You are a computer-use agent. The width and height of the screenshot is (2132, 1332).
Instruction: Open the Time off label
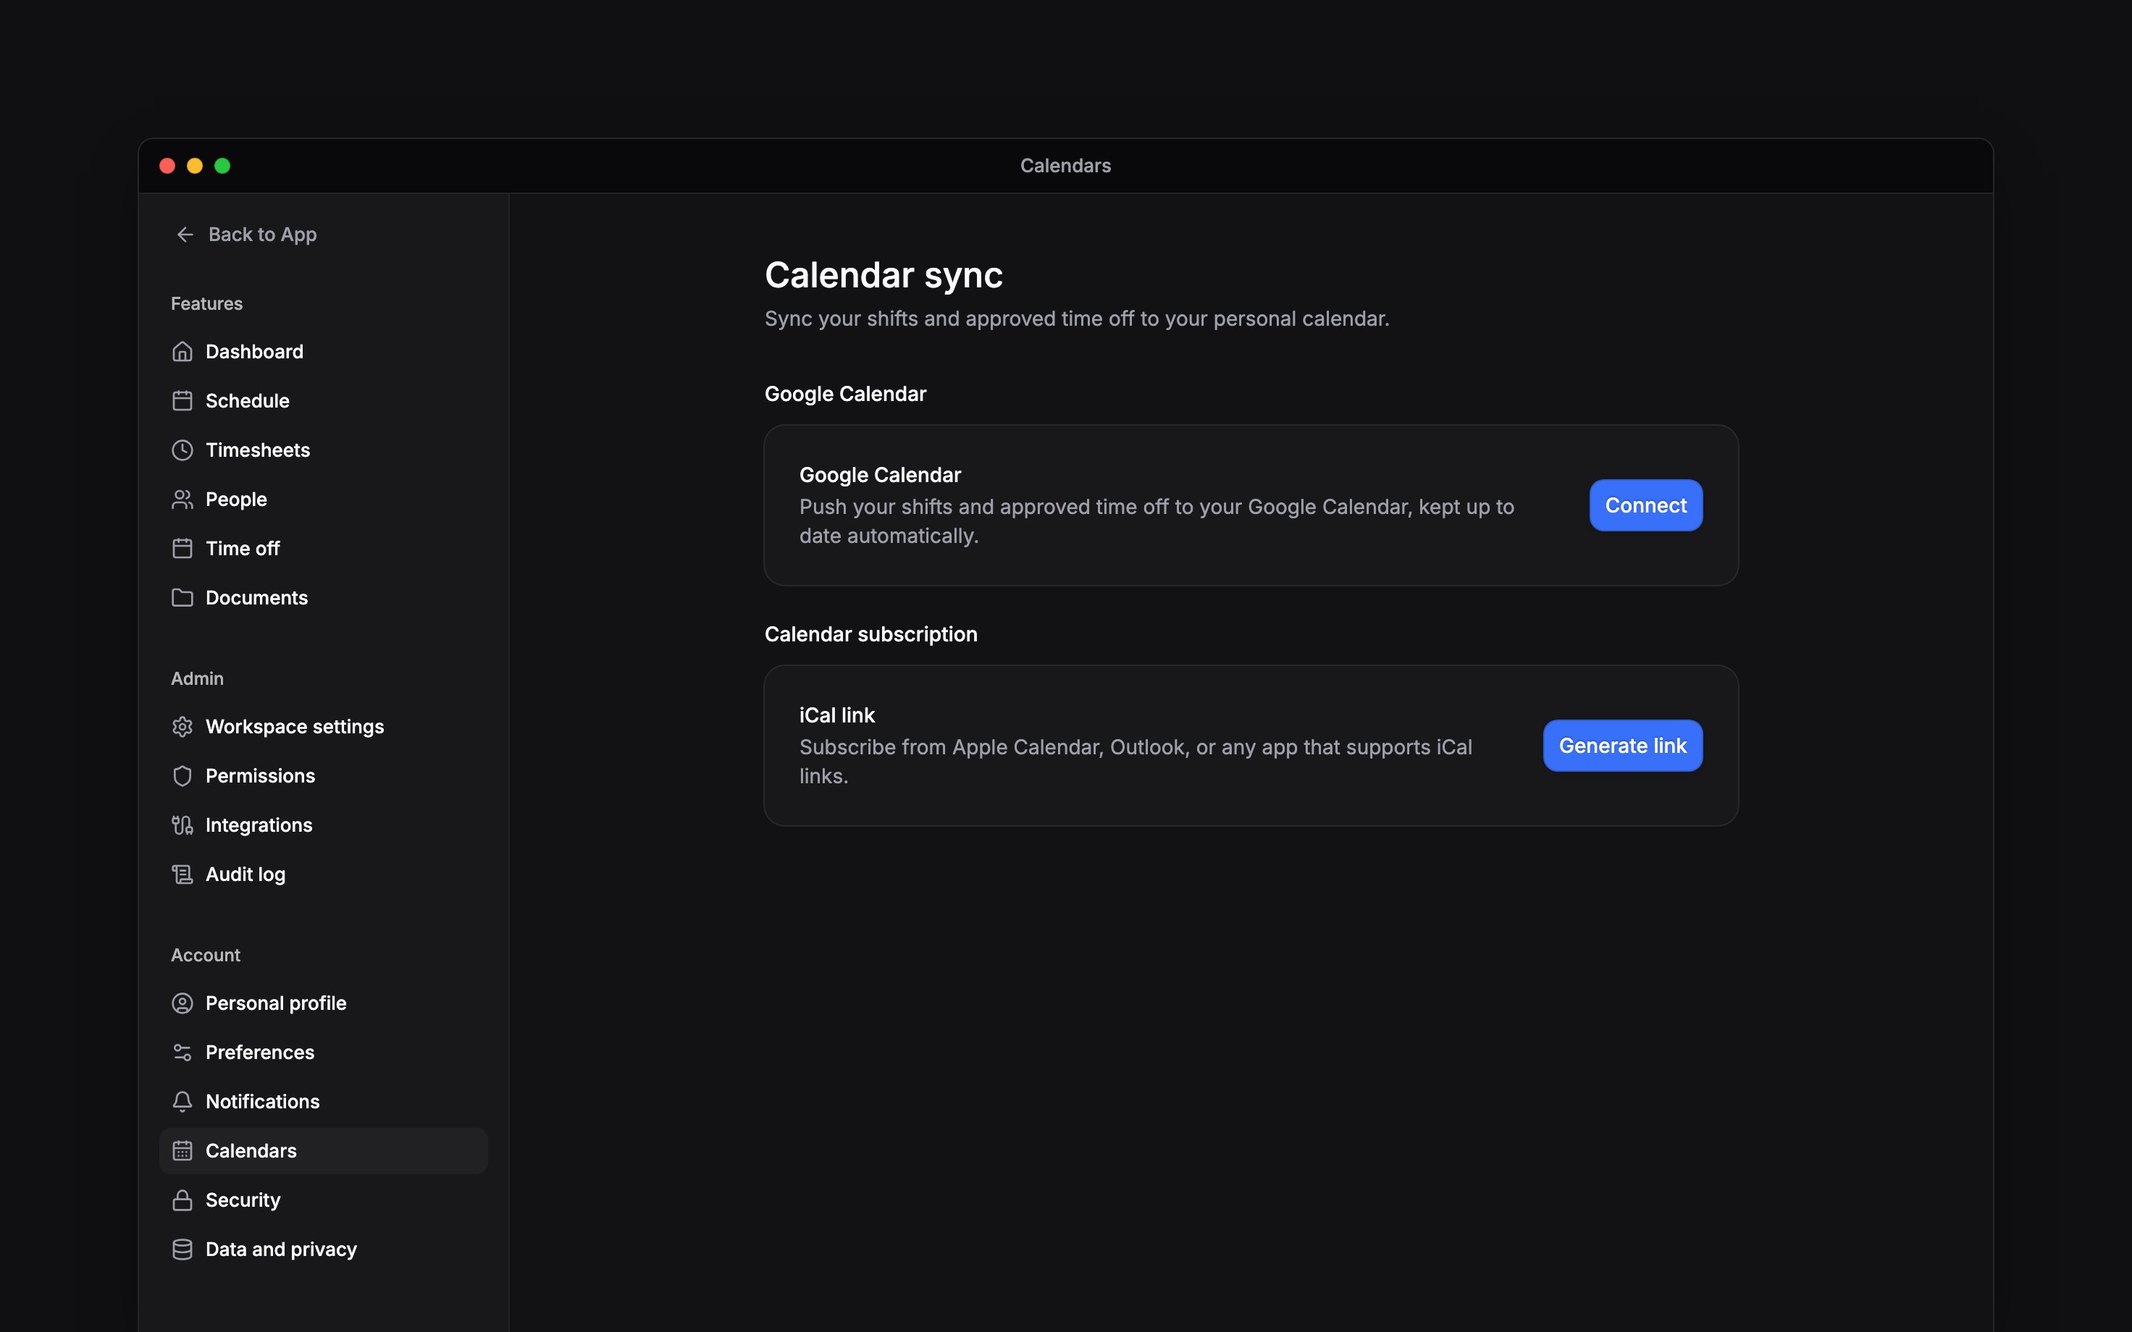click(x=243, y=549)
